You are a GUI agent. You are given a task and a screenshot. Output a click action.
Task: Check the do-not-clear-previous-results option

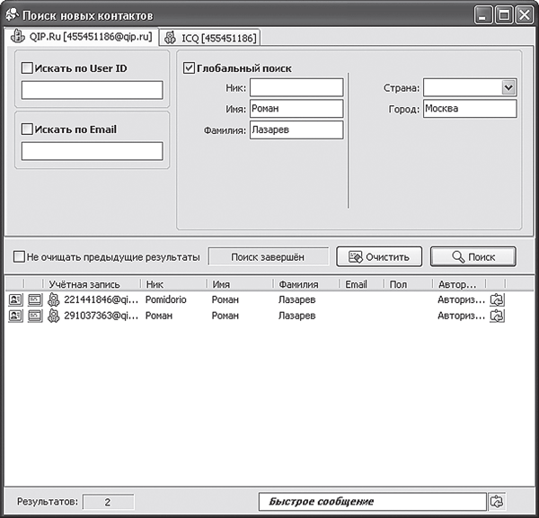pyautogui.click(x=19, y=257)
